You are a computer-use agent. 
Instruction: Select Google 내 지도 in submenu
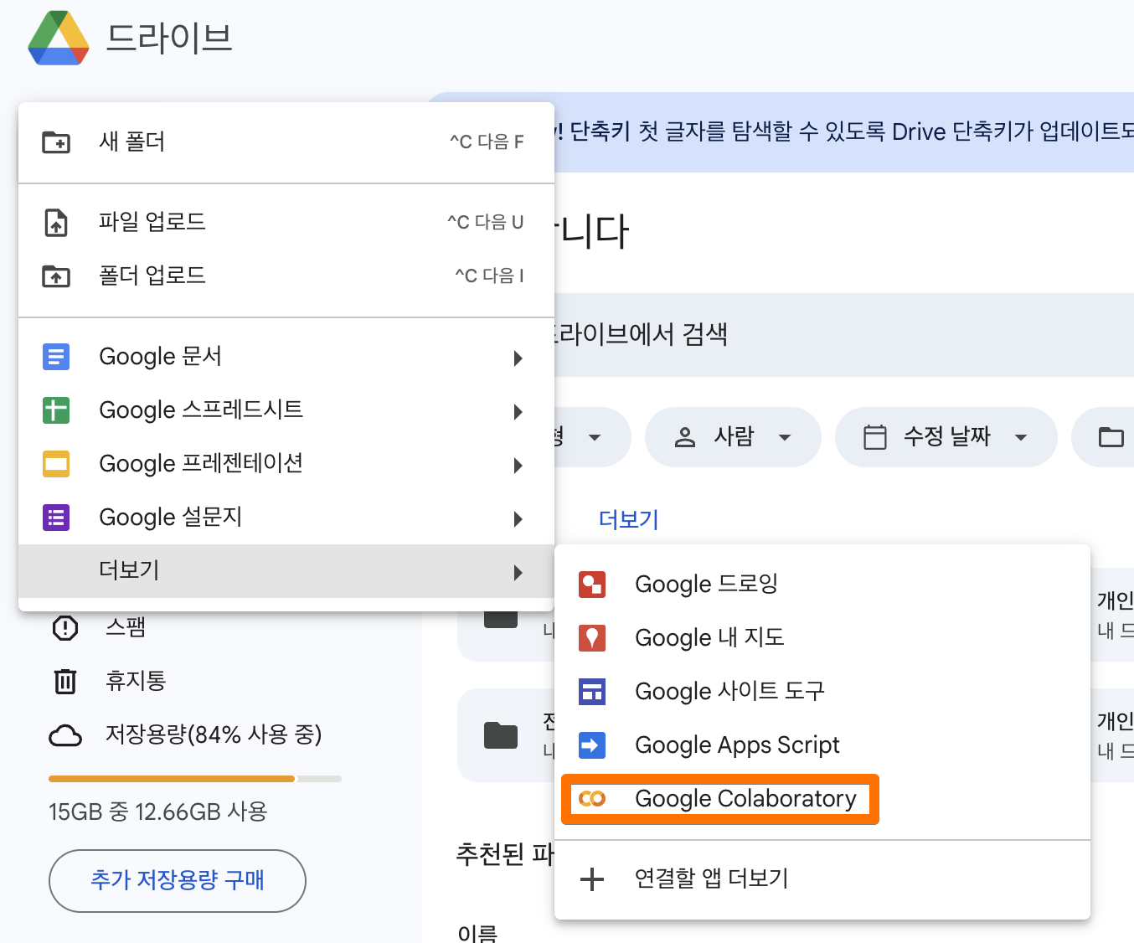coord(822,638)
